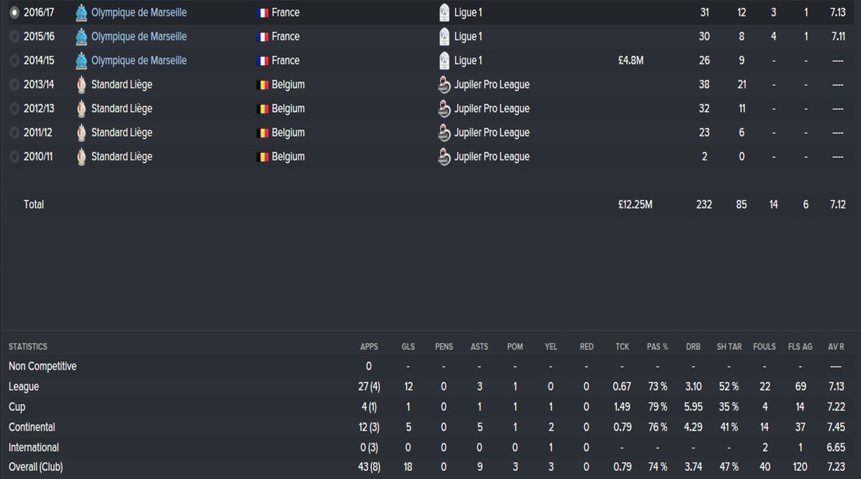Select the 2015/16 season radio button

(14, 37)
